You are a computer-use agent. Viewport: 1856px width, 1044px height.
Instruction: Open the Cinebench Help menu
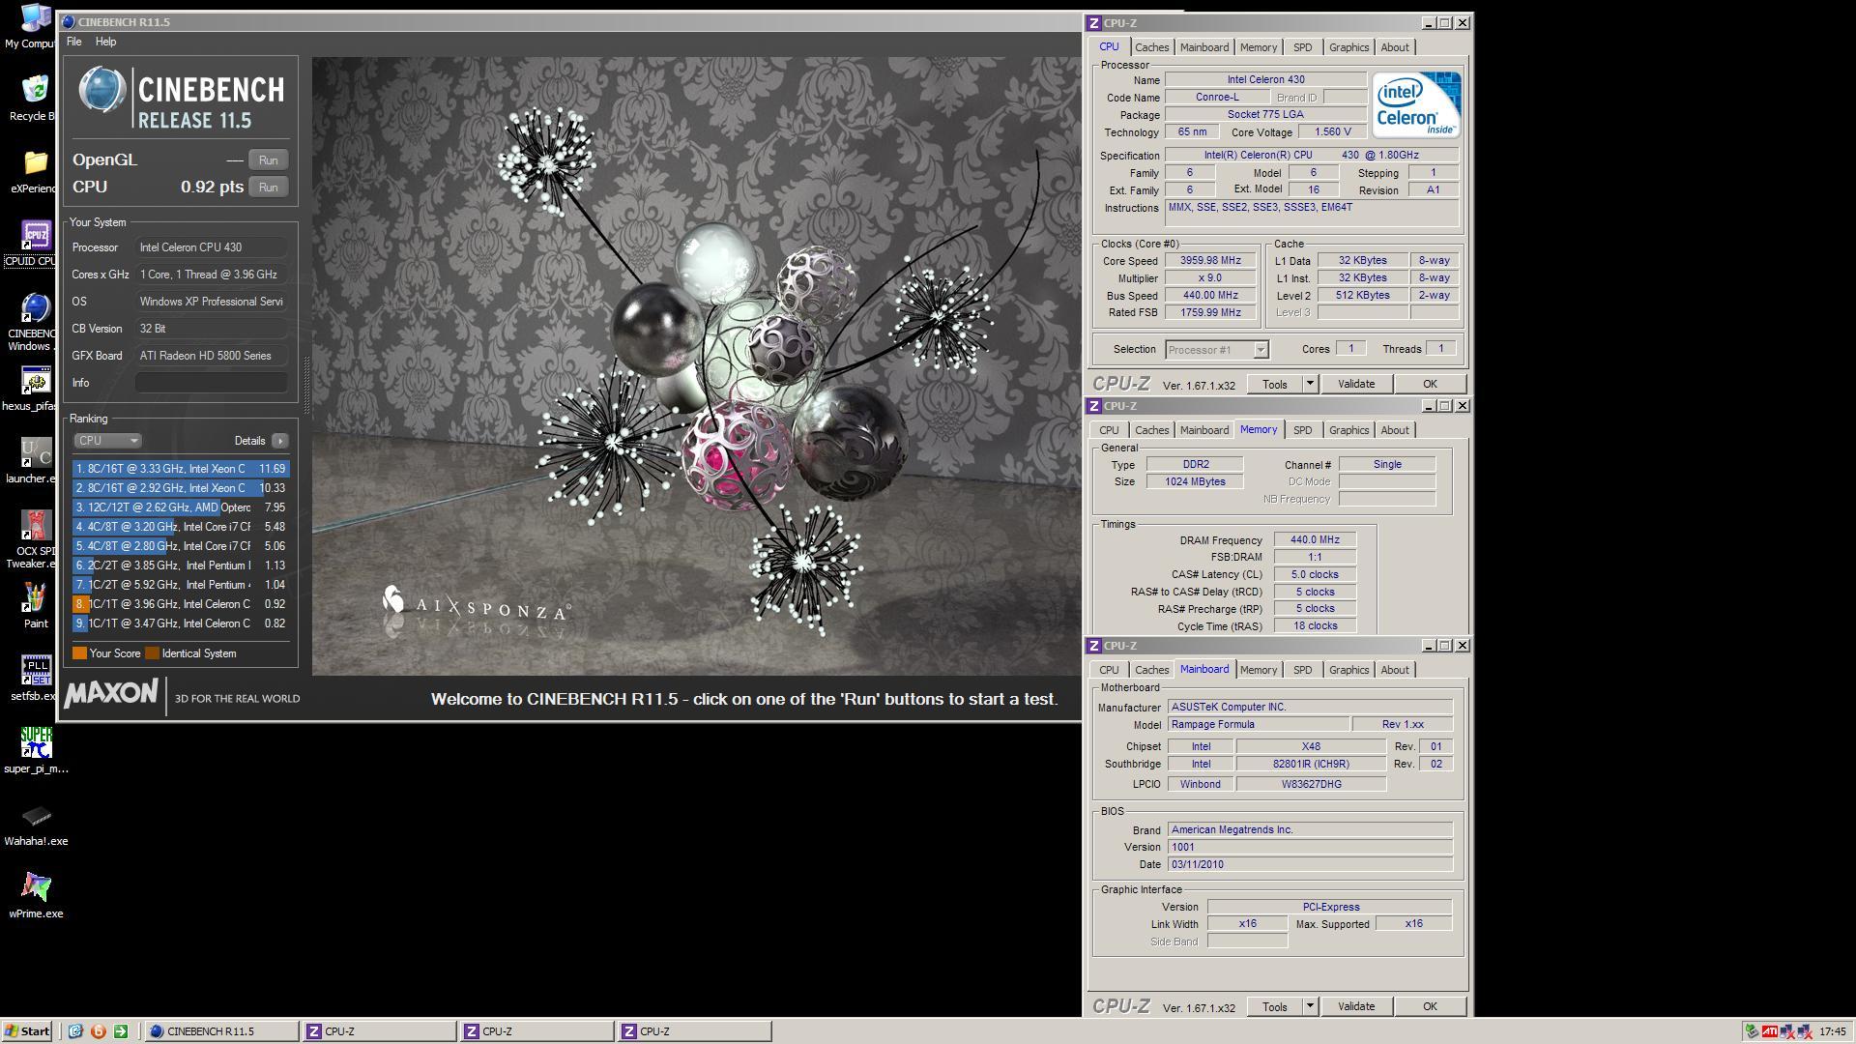coord(105,42)
